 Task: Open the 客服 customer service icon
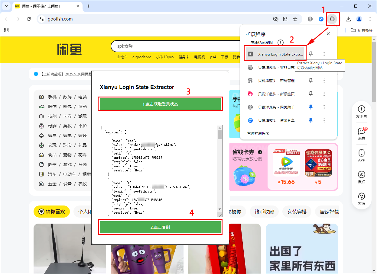[361, 196]
